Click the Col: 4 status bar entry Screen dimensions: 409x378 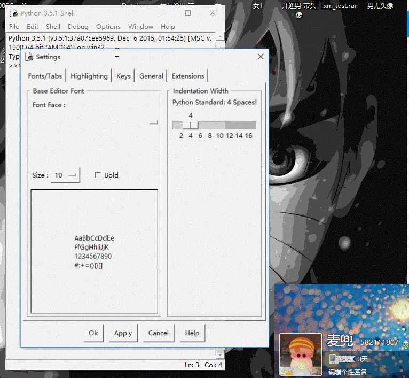(x=213, y=365)
